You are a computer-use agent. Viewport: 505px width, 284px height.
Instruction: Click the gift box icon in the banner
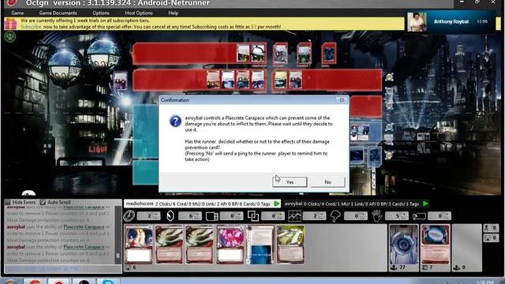click(10, 24)
